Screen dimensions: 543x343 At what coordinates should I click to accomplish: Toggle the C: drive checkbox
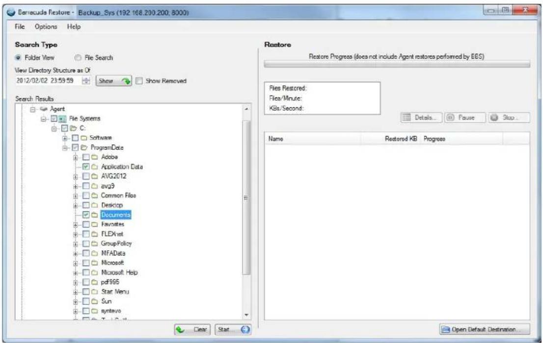64,128
